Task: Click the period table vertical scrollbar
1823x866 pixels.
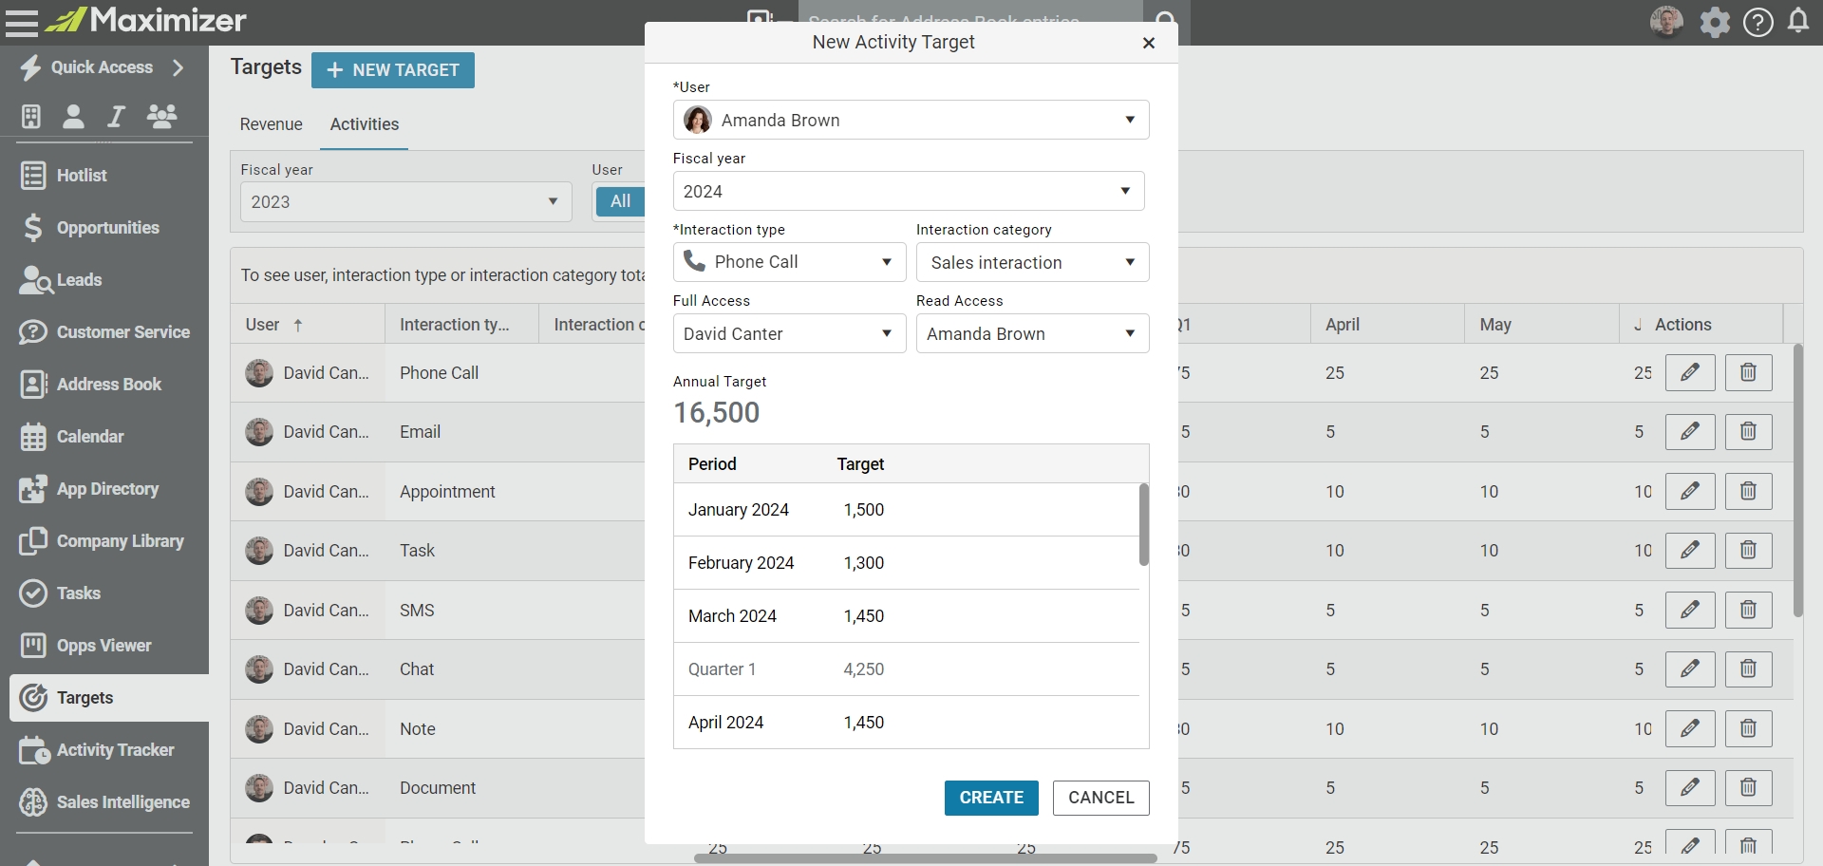Action: click(1144, 524)
